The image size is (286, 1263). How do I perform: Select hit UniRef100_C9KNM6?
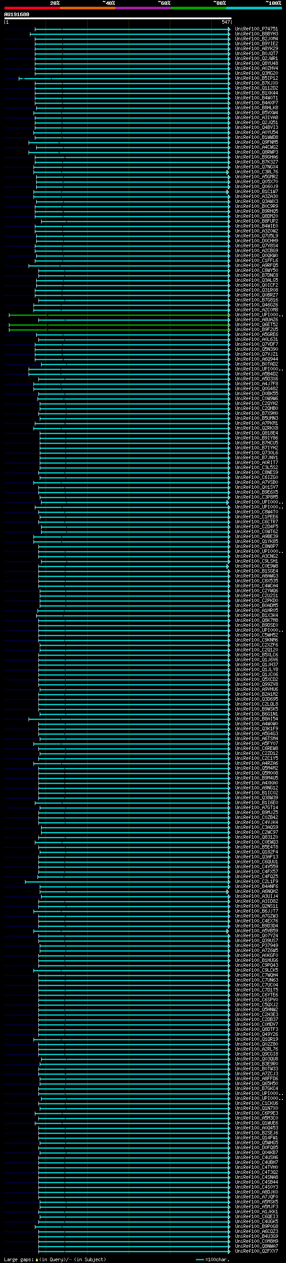tap(256, 640)
